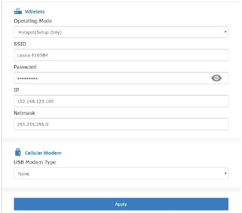Screen dimensions: 242x213
Task: Select the Netmask input field
Action: [x=121, y=124]
